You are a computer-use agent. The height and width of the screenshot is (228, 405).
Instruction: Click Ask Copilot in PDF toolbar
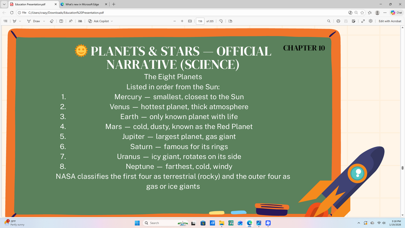pyautogui.click(x=98, y=21)
